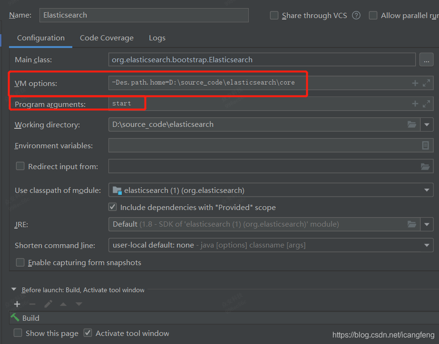Toggle Show this page checkbox

coord(18,333)
